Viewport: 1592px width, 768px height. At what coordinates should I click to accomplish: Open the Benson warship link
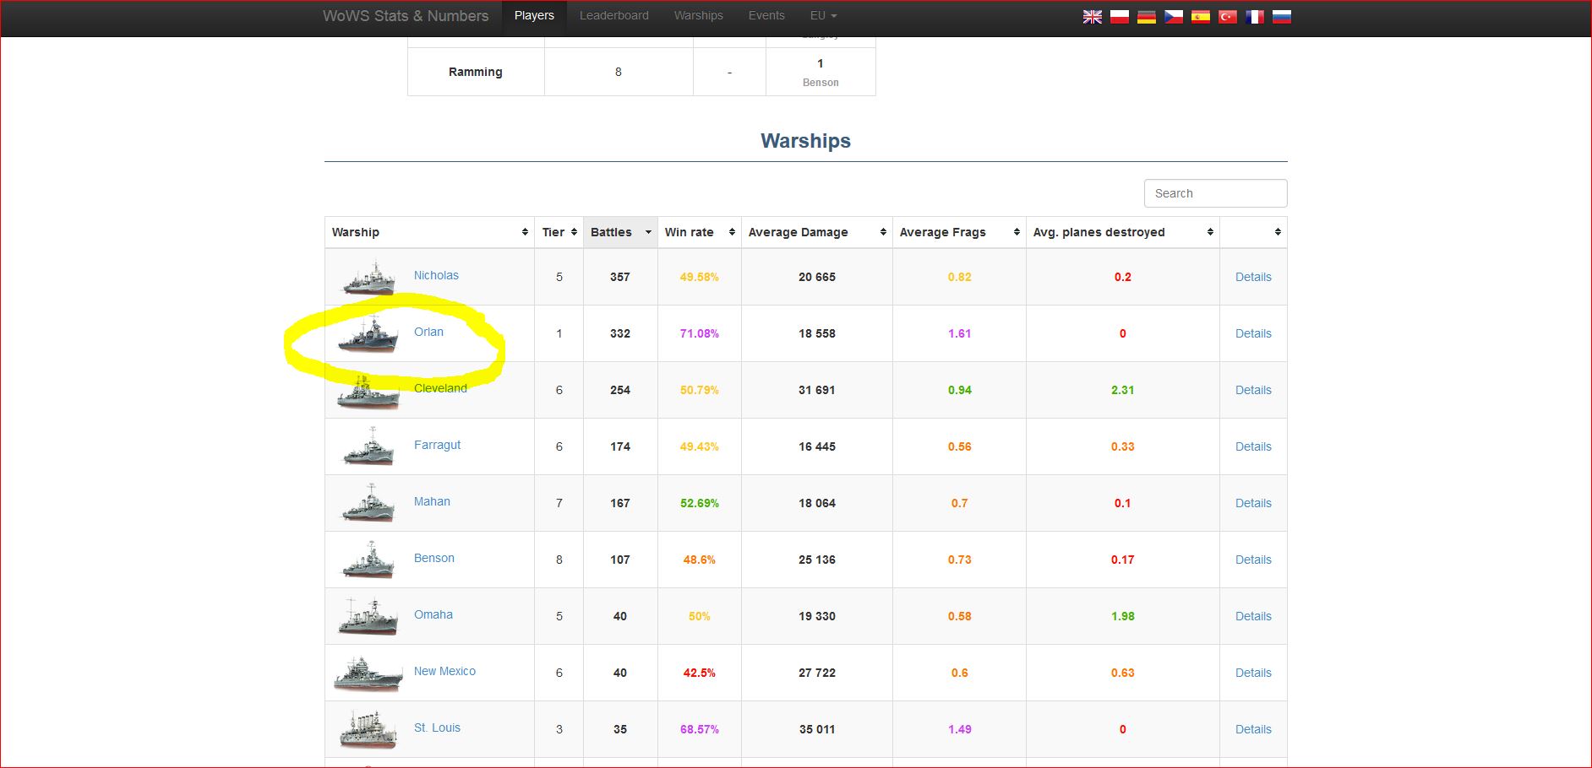(x=434, y=558)
